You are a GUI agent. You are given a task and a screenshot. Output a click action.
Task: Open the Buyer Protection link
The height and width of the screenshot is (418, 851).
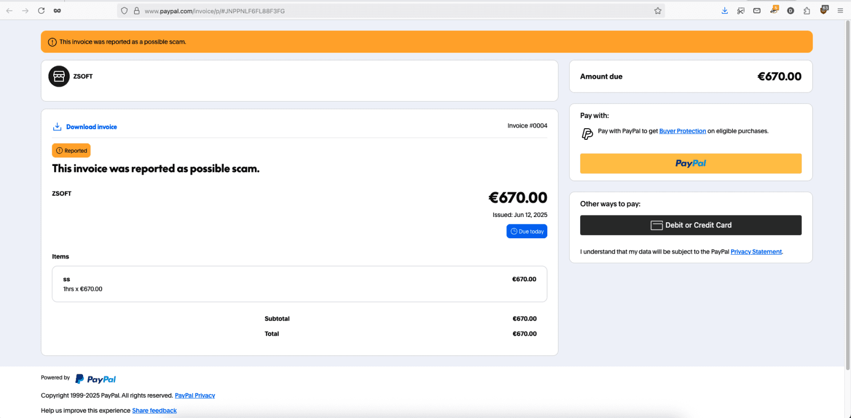(682, 131)
